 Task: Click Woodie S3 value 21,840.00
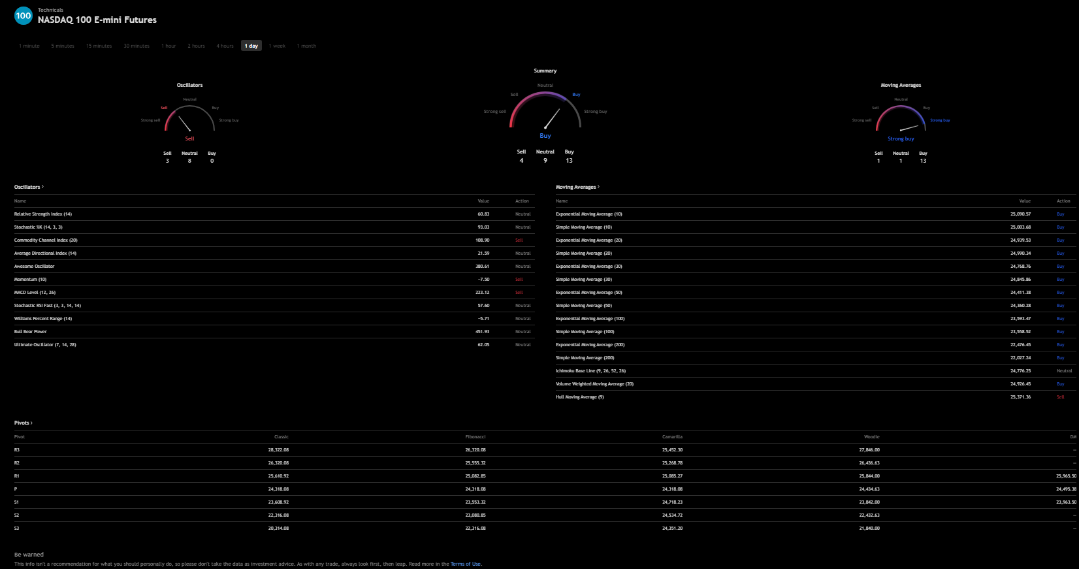869,528
